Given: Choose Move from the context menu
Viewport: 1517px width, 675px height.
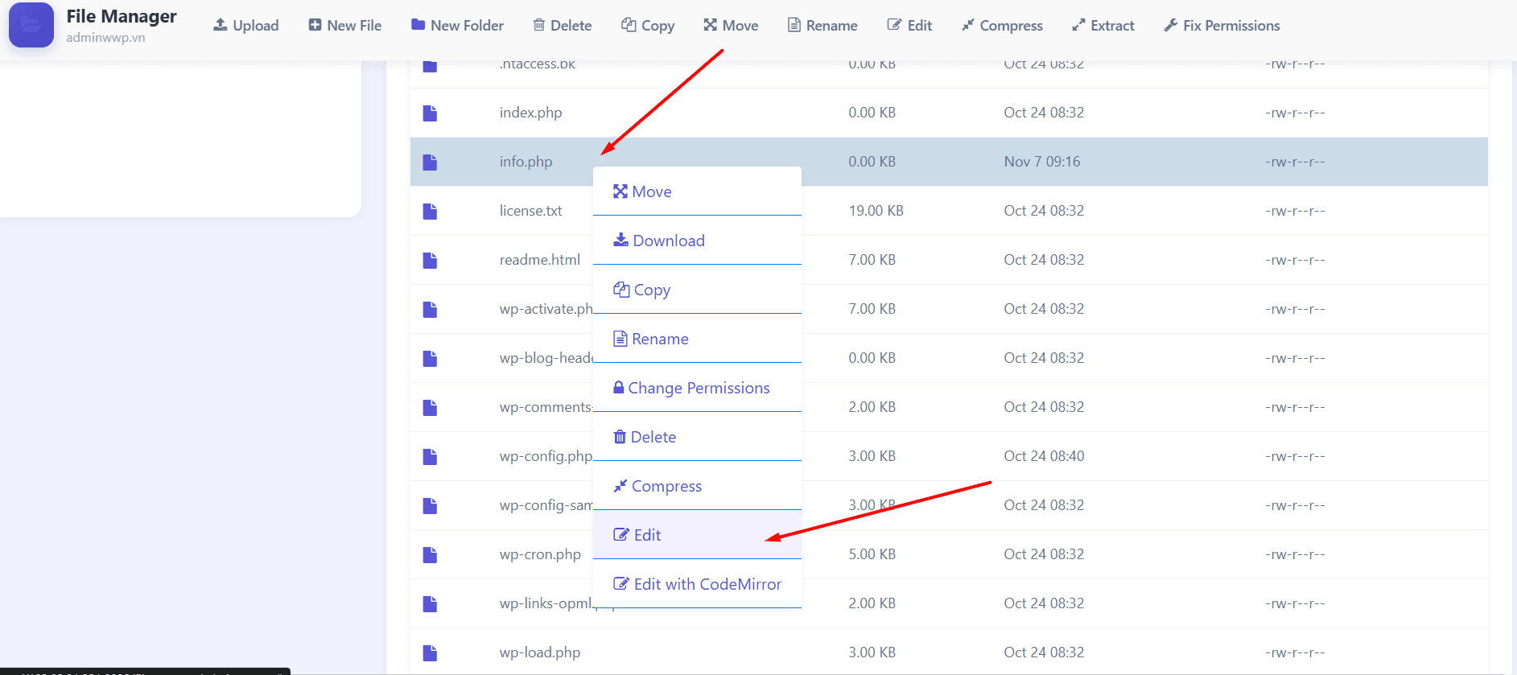Looking at the screenshot, I should pyautogui.click(x=642, y=191).
